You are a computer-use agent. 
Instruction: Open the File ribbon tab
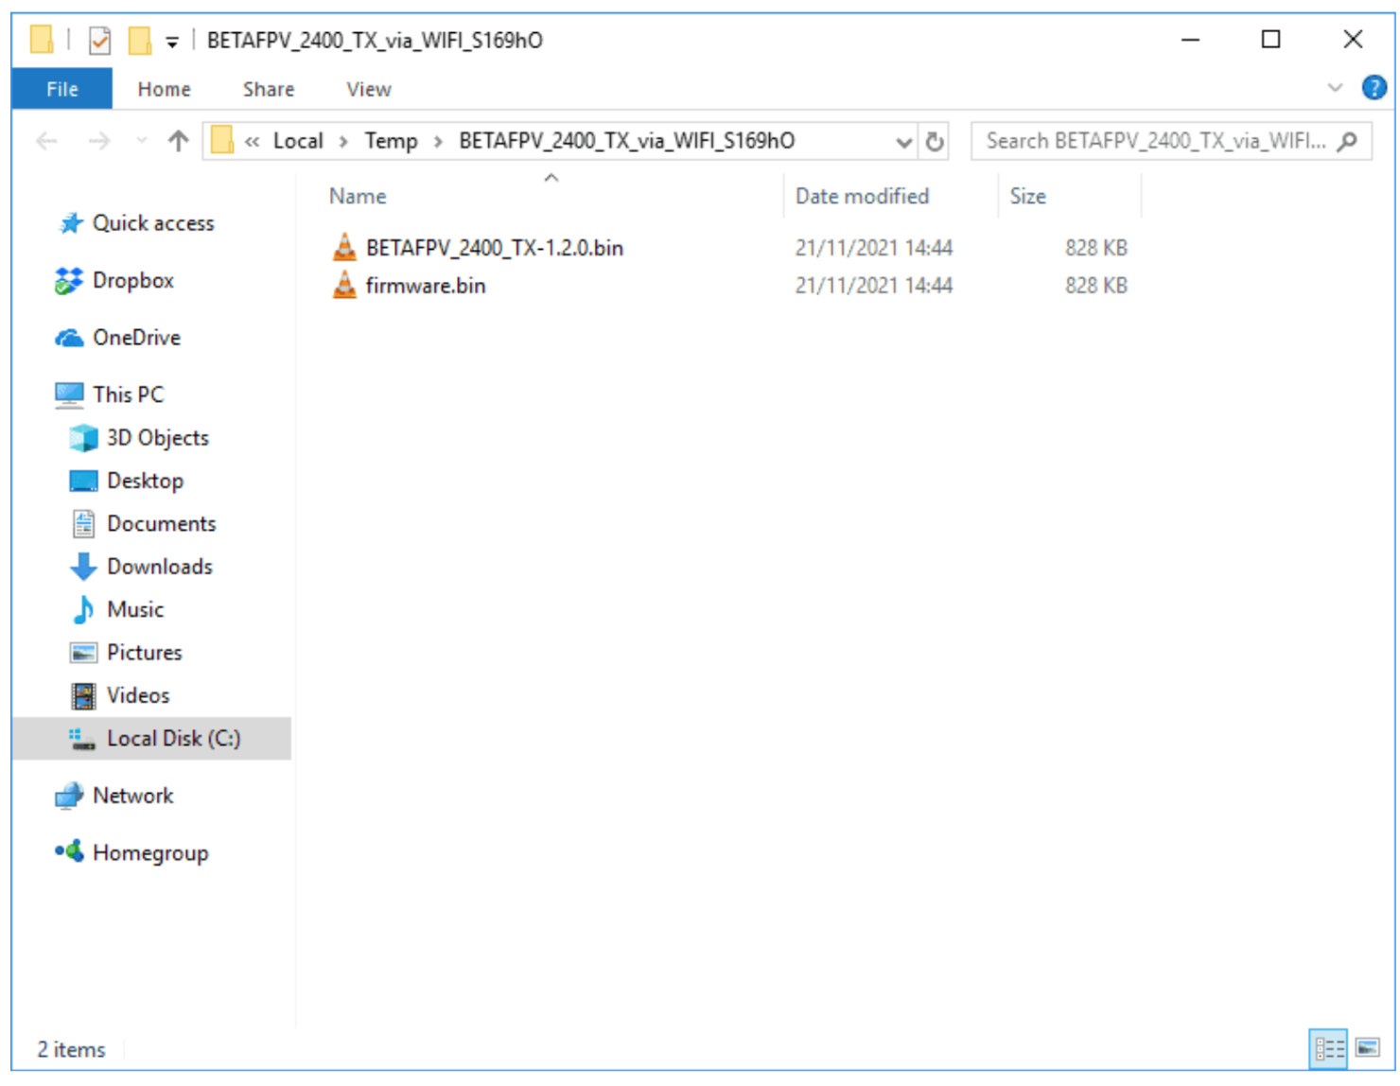click(x=62, y=89)
